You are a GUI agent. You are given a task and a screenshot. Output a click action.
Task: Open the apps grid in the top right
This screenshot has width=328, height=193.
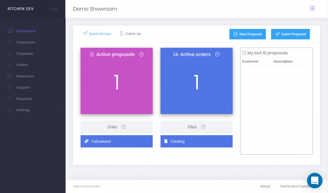pyautogui.click(x=312, y=8)
